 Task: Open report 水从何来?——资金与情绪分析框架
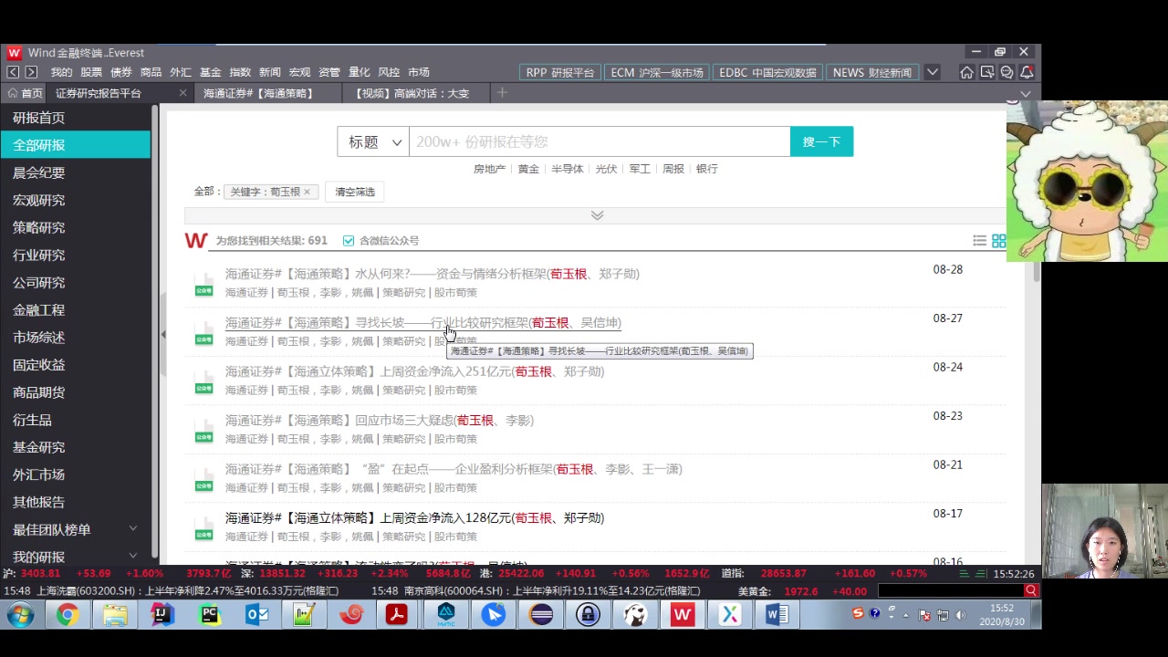[x=432, y=274]
